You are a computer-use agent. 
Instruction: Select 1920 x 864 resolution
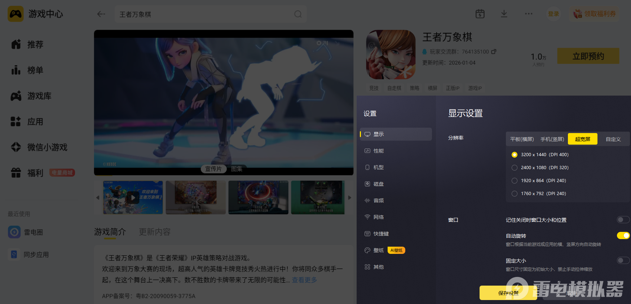point(515,181)
